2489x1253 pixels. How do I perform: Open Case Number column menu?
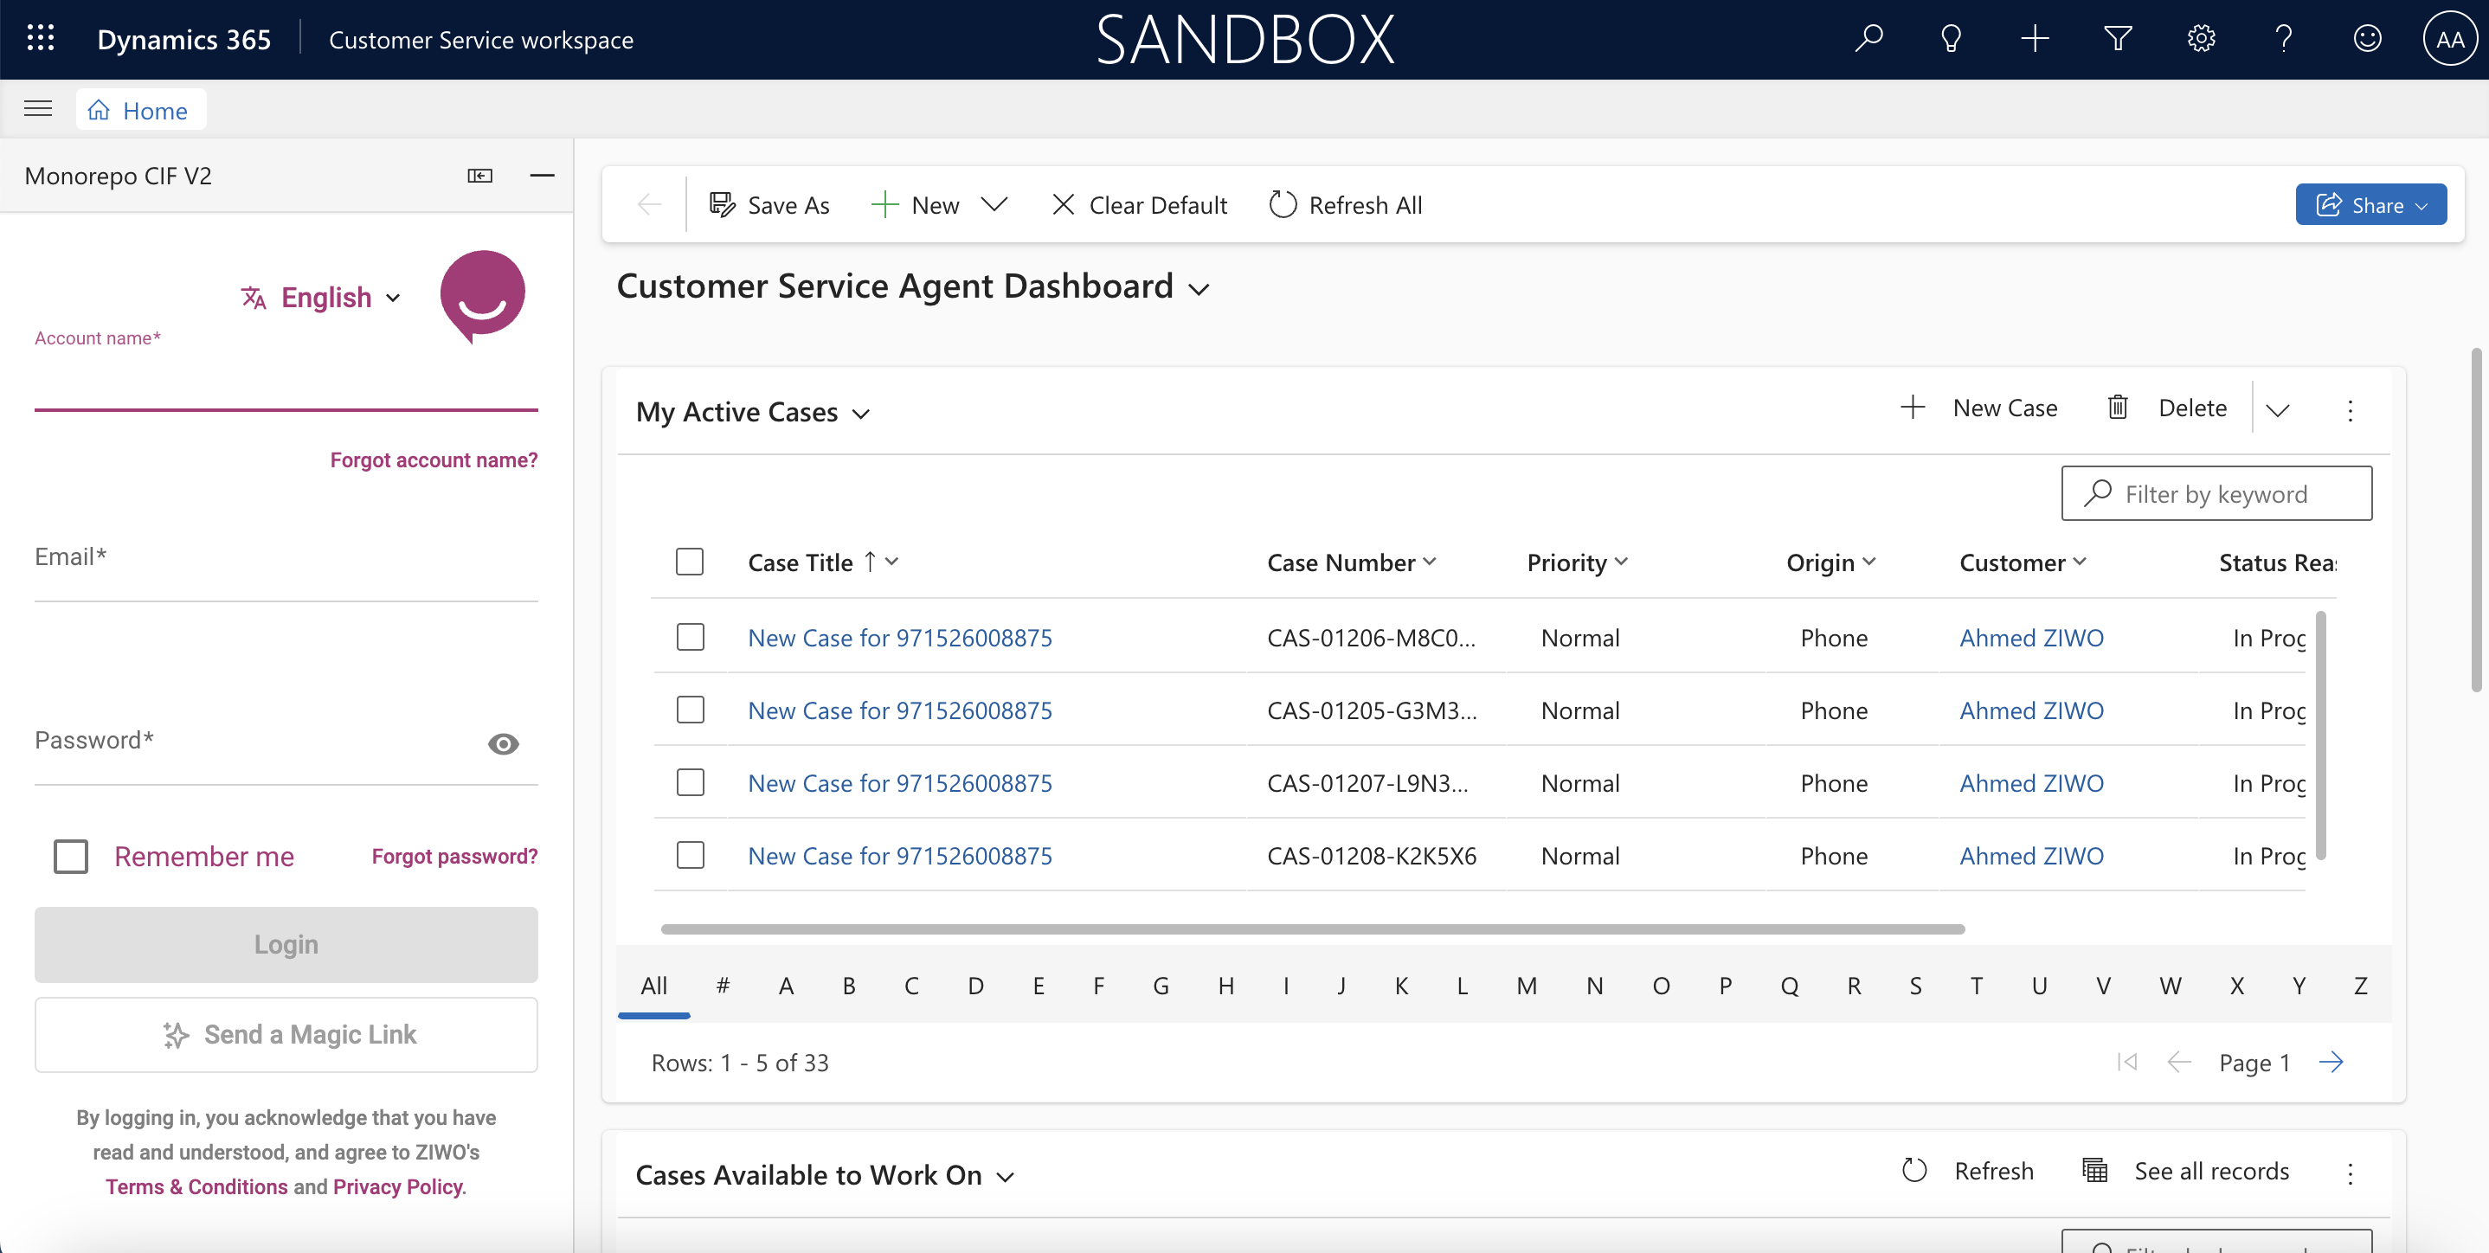pyautogui.click(x=1351, y=562)
